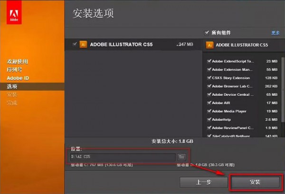Uncheck CSXS Story Extension component
Viewport: 285px width, 194px height.
pyautogui.click(x=209, y=78)
